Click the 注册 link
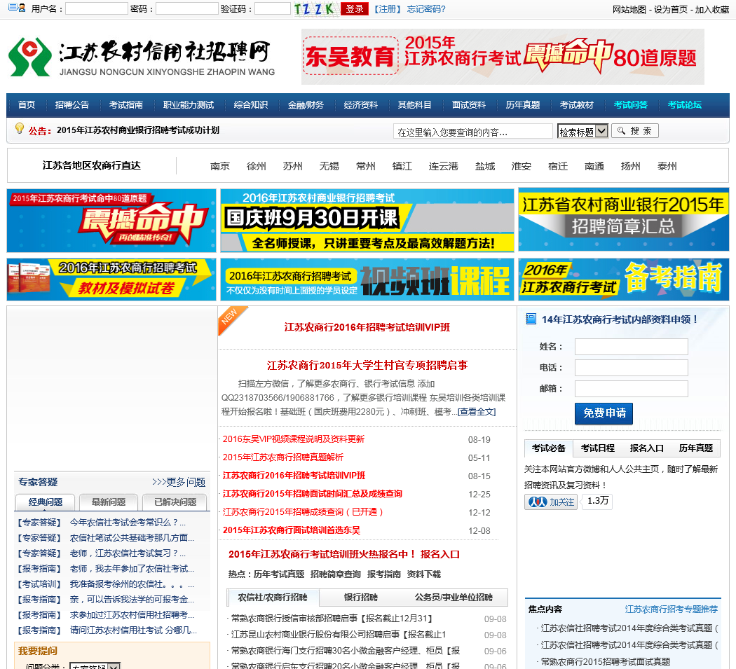 point(387,9)
